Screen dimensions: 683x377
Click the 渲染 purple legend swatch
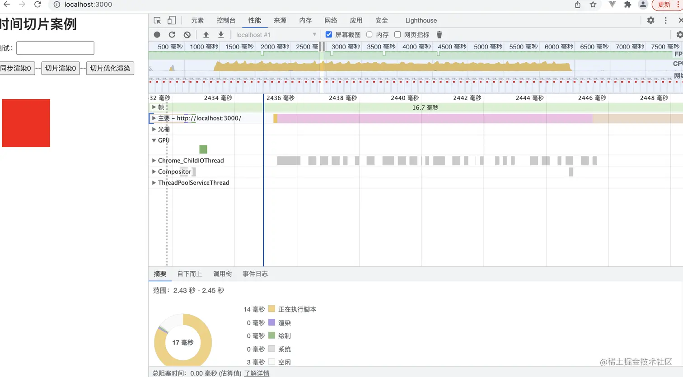271,322
